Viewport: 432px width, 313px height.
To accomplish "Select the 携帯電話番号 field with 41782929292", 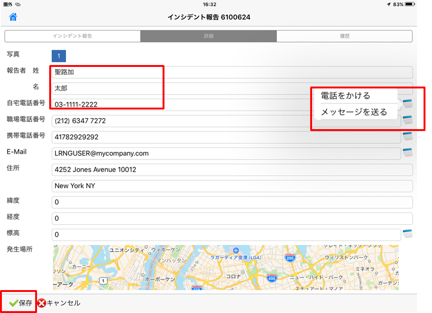I will [226, 137].
